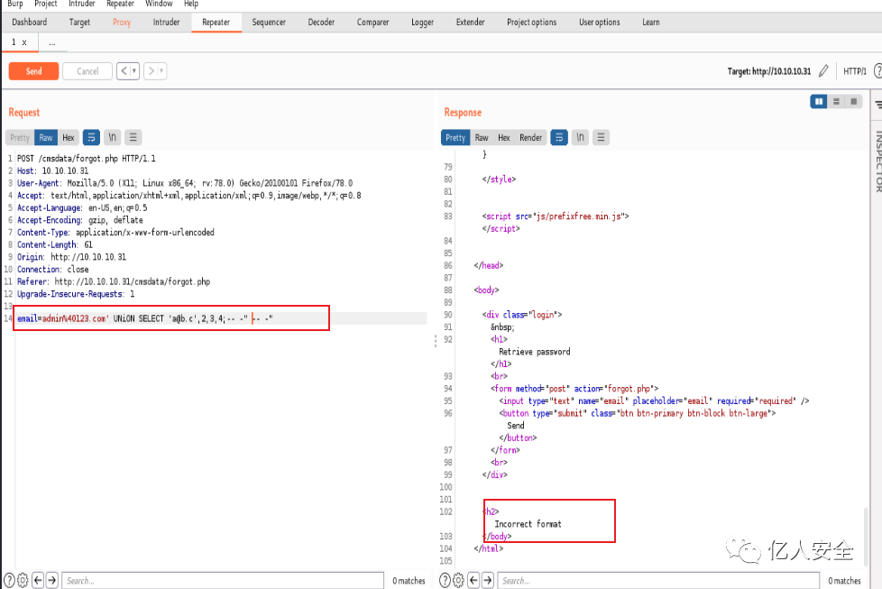Open response pane options menu icon
Image resolution: width=882 pixels, height=589 pixels.
601,138
